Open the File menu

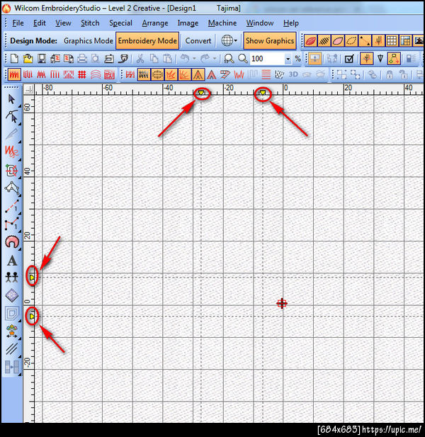(x=18, y=23)
